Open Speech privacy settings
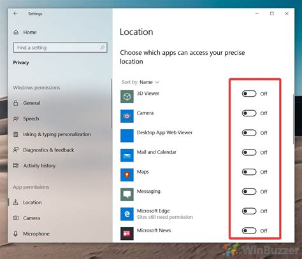The width and height of the screenshot is (302, 259). click(x=31, y=119)
